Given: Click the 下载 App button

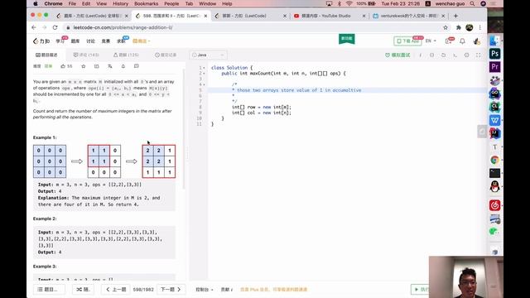Looking at the screenshot, I should pos(407,41).
